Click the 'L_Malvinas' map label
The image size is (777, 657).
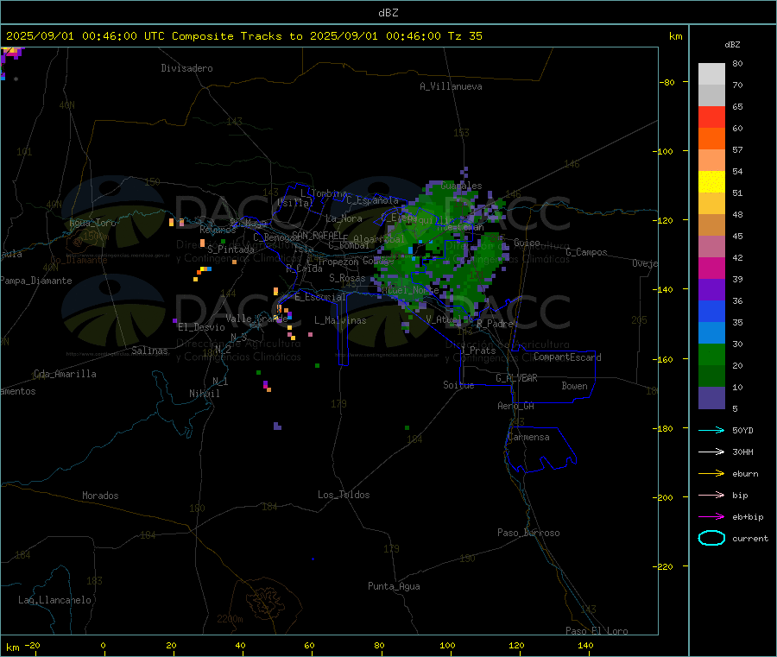[x=340, y=320]
